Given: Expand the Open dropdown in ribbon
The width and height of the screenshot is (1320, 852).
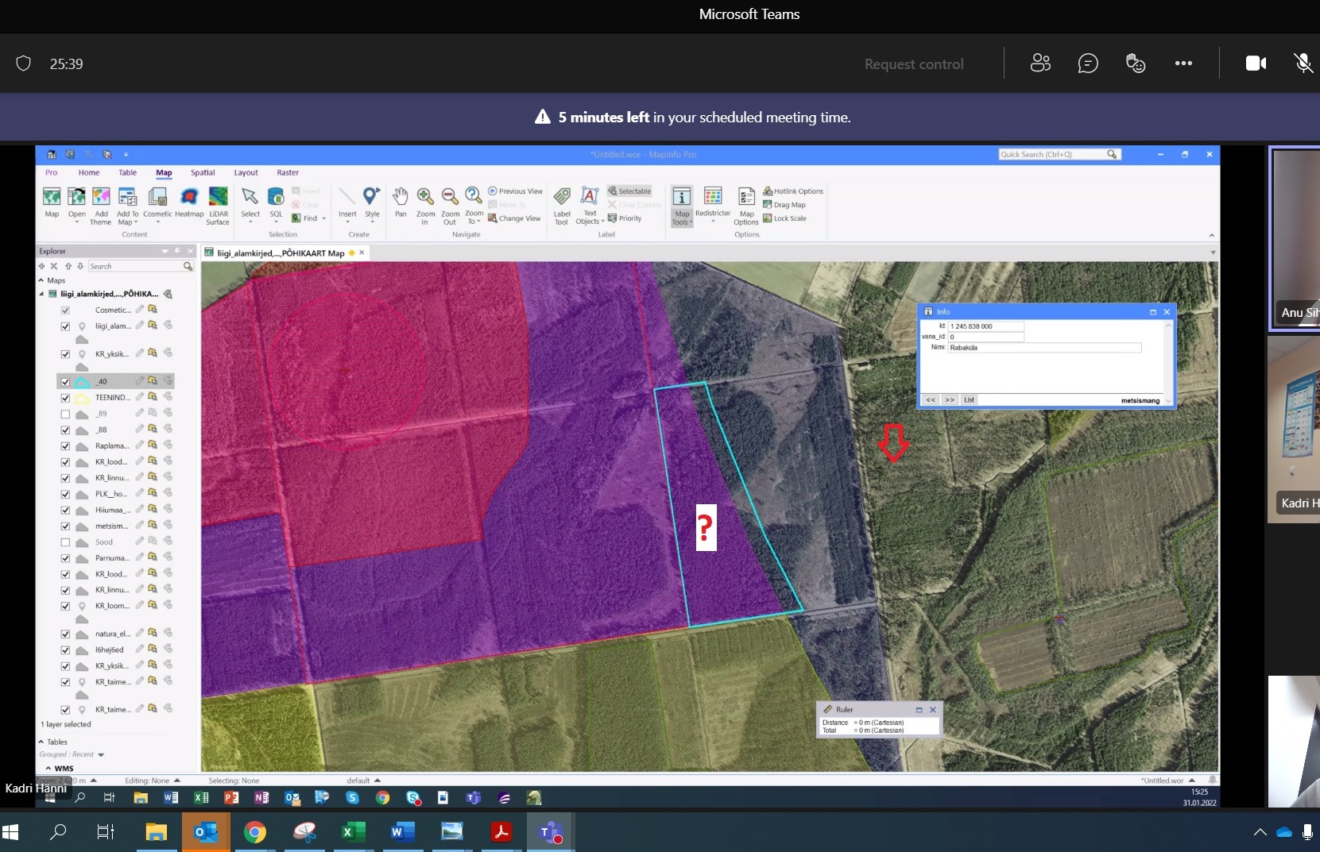Looking at the screenshot, I should click(77, 222).
